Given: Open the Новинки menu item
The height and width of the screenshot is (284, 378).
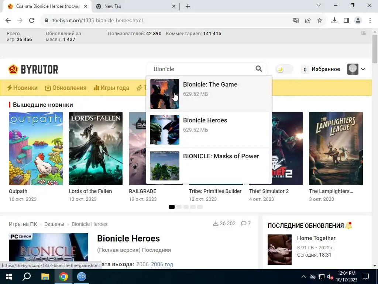Looking at the screenshot, I should tap(23, 88).
